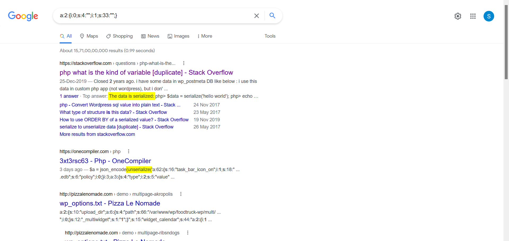The height and width of the screenshot is (241, 509).
Task: Open the Settings gear icon
Action: coord(458,16)
